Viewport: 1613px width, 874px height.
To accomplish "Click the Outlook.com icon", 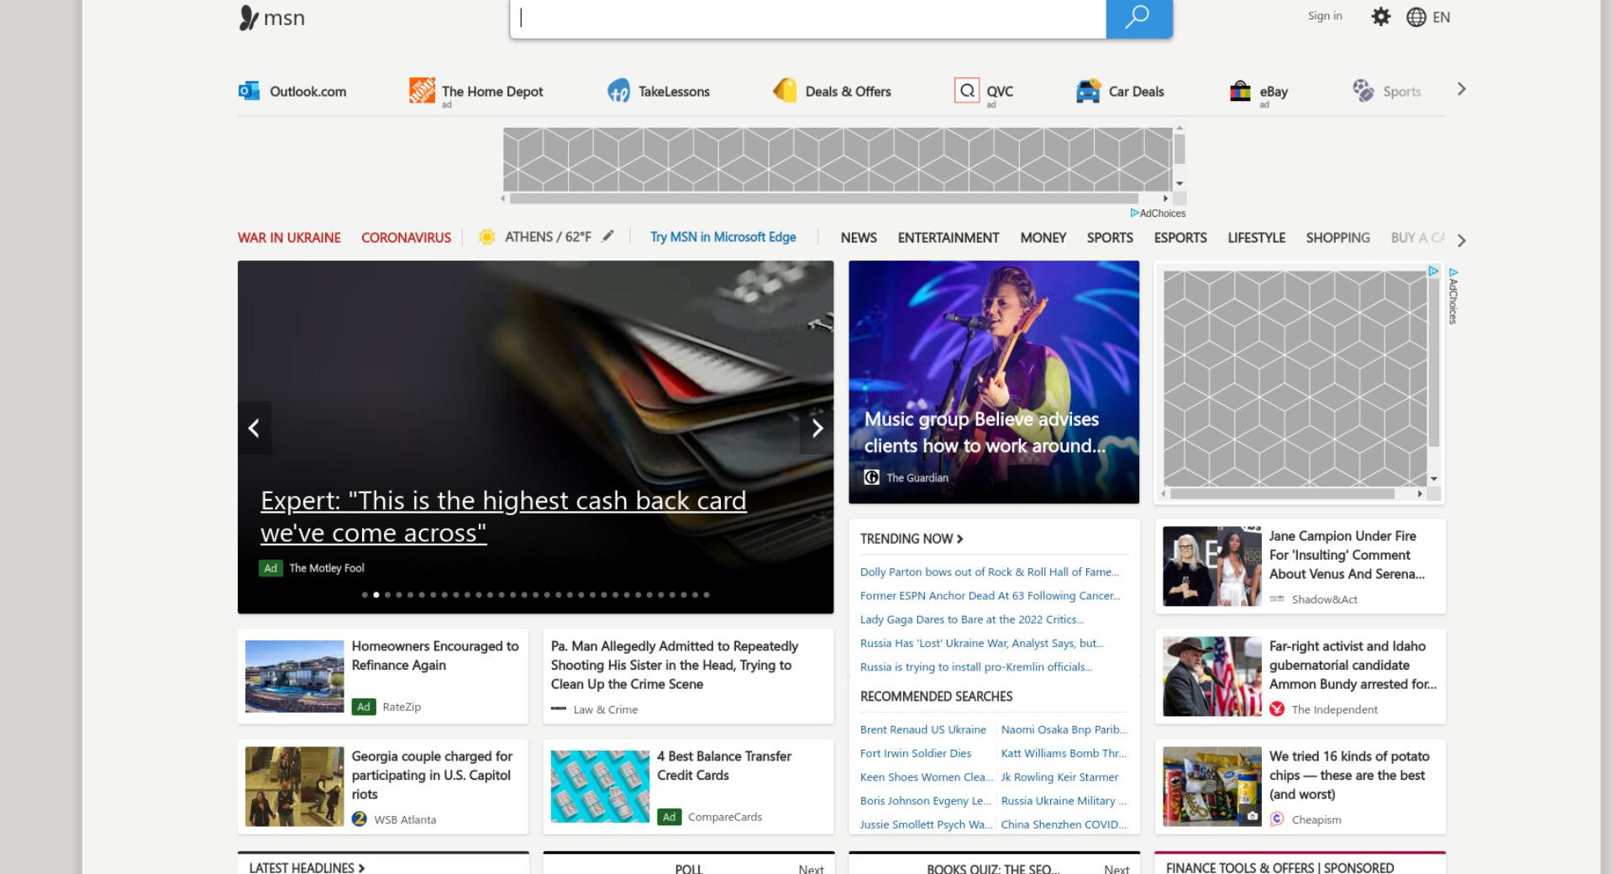I will tap(249, 91).
